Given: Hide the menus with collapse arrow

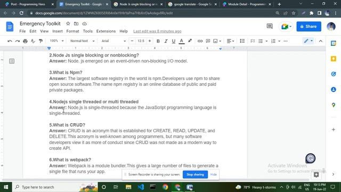Looking at the screenshot, I should click(x=321, y=41).
